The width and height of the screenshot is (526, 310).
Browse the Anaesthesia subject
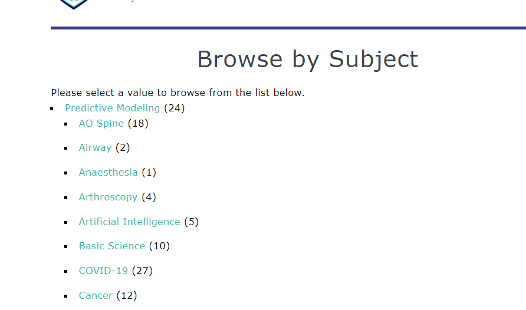[108, 172]
